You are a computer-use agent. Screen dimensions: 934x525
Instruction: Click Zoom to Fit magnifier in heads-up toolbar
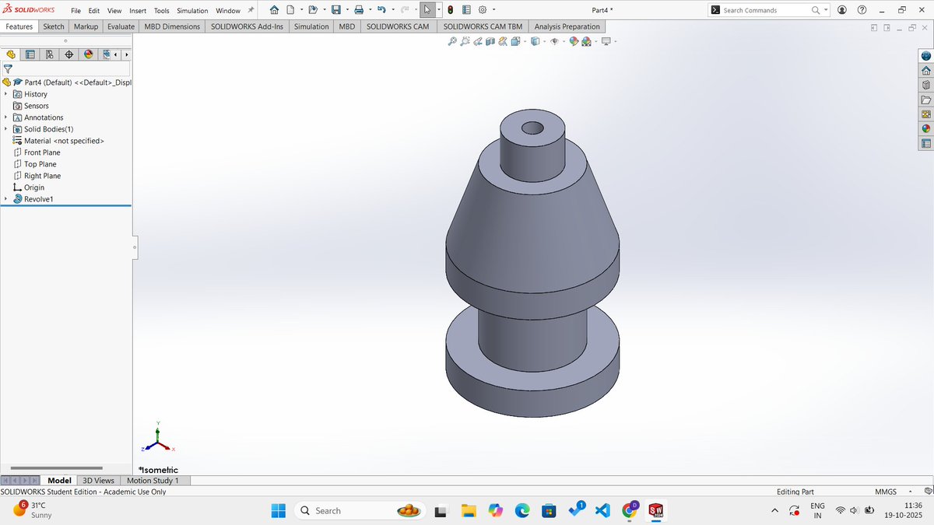click(453, 41)
